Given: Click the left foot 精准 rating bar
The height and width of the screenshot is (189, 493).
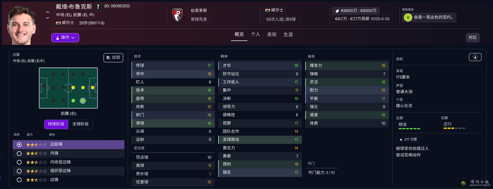Looking at the screenshot, I should (x=409, y=129).
